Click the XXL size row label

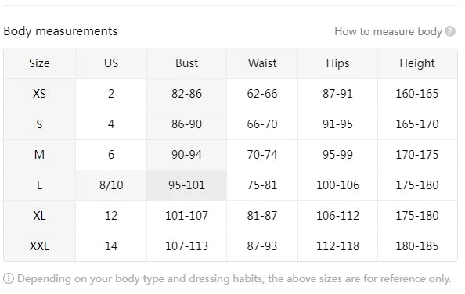[39, 246]
